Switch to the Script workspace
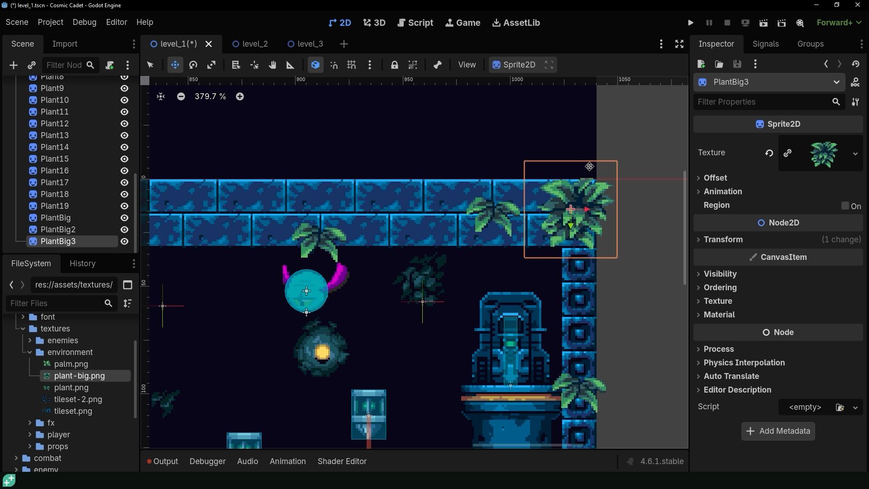 (x=415, y=23)
